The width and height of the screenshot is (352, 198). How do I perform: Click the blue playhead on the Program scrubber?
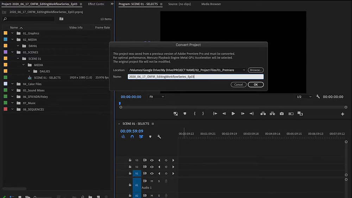coord(120,103)
